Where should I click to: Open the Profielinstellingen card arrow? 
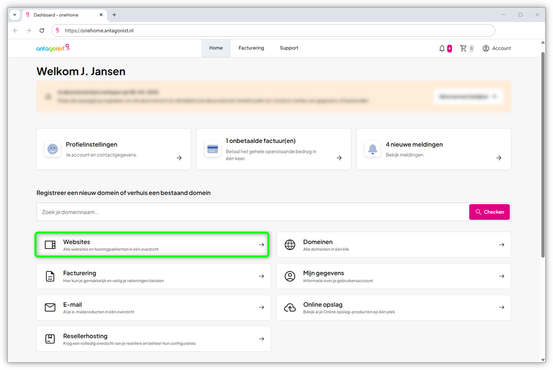tap(179, 158)
